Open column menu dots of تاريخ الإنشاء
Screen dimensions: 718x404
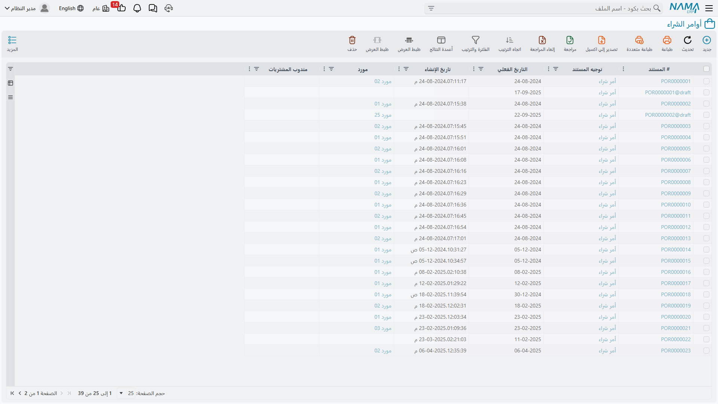pyautogui.click(x=399, y=69)
